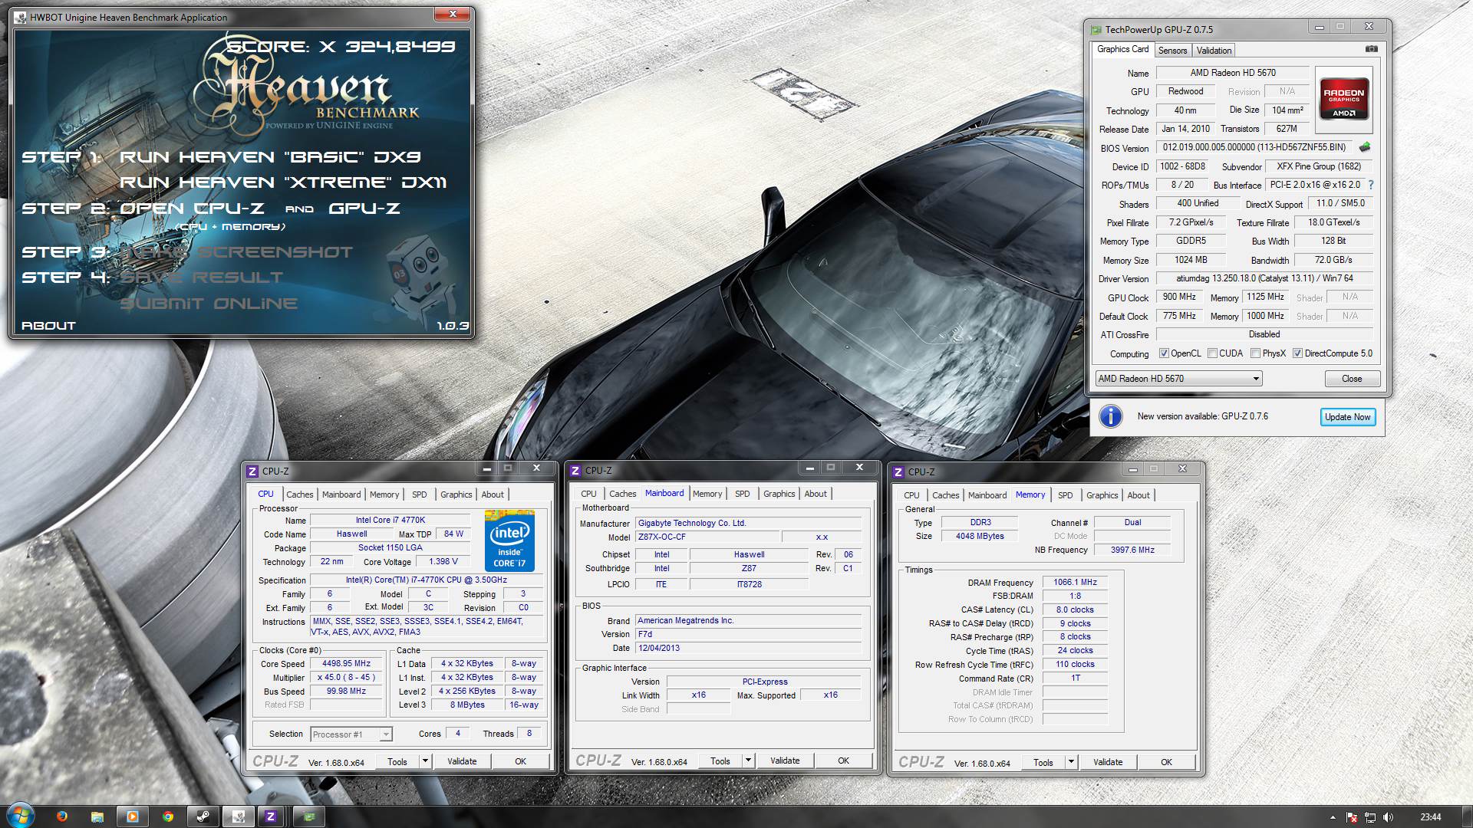Click the DRAM Frequency value 1066.1 MHz
This screenshot has width=1473, height=828.
(x=1075, y=583)
